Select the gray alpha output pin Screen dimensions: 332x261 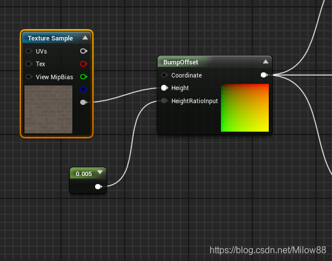[x=84, y=103]
